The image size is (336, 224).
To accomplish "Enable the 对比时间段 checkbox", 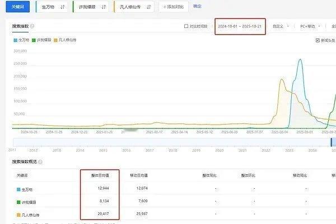I will pos(186,26).
